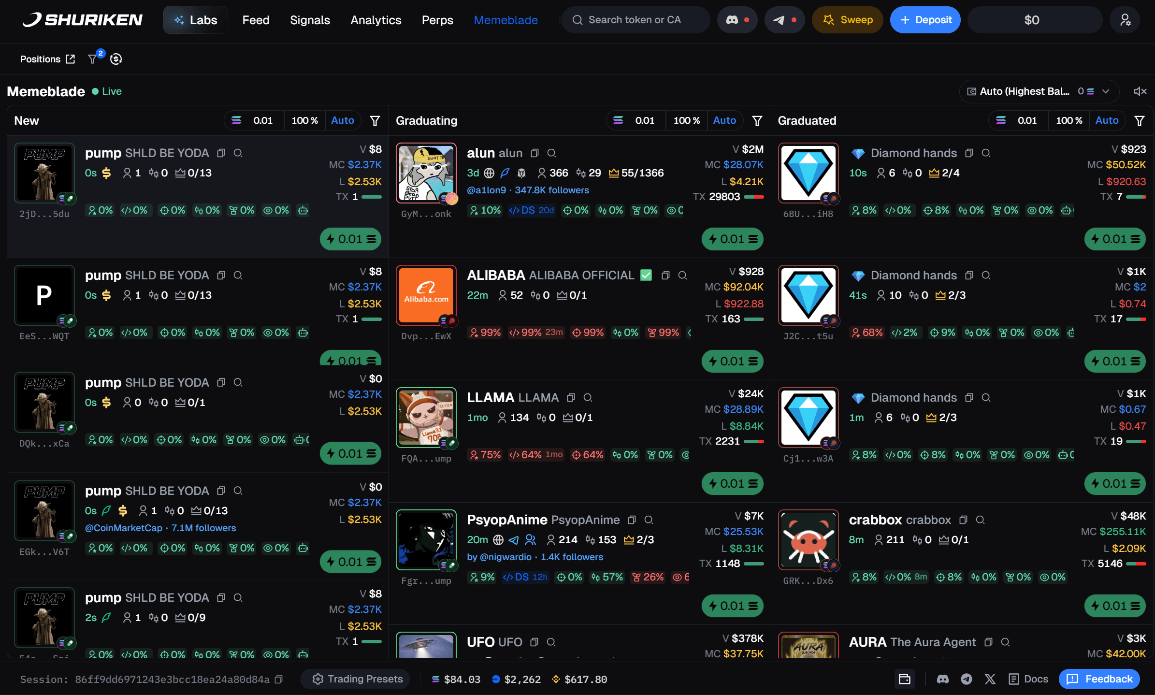Open the Feedback button
The height and width of the screenshot is (695, 1155).
pos(1099,679)
